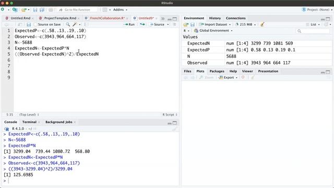Click the Zoom plot button
The height and width of the screenshot is (188, 334).
point(206,78)
